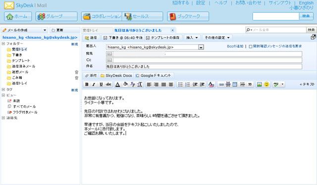The width and height of the screenshot is (317, 185).
Task: Open the spell check language dropdown
Action: [x=282, y=85]
